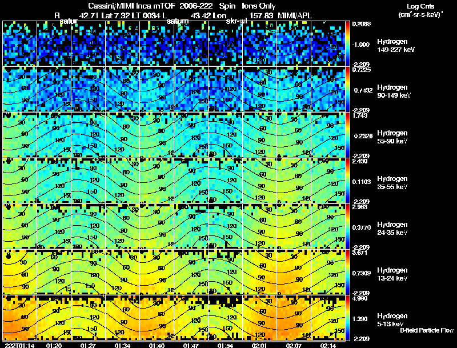Image resolution: width=457 pixels, height=348 pixels.
Task: Click the '1.390' colorbar midpoint value
Action: (360, 319)
